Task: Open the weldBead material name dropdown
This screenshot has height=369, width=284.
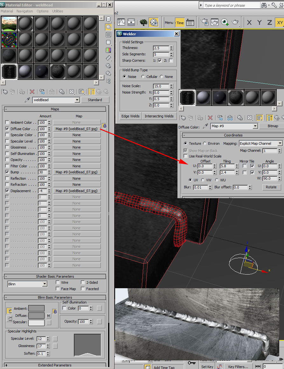Action: tap(77, 100)
